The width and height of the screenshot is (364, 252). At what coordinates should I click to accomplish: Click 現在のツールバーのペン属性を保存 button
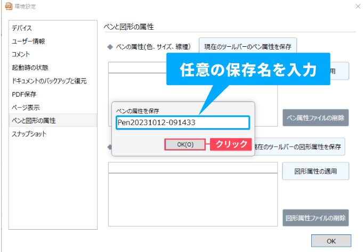point(248,47)
